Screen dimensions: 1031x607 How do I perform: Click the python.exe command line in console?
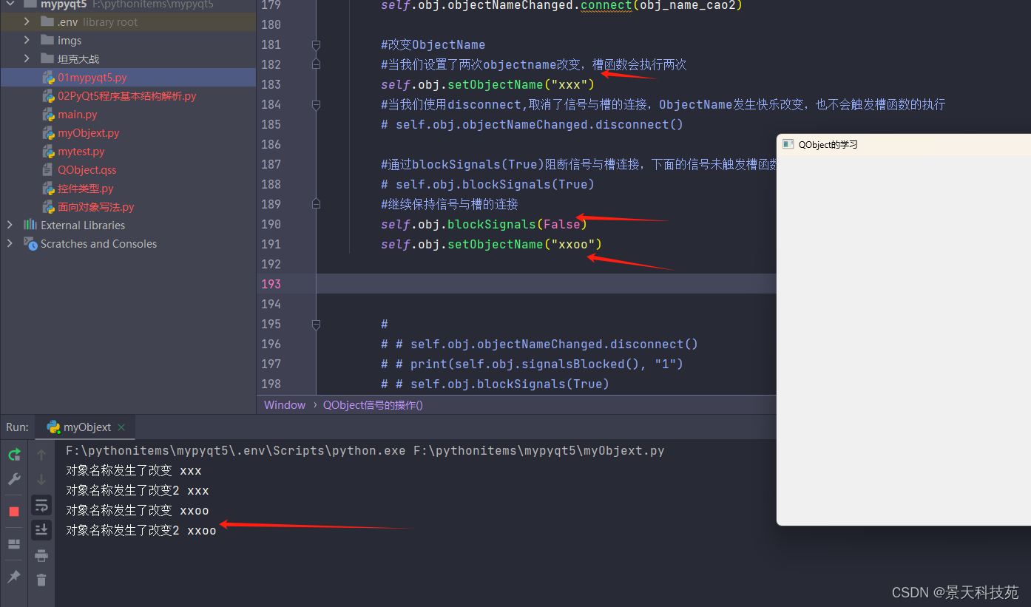365,450
